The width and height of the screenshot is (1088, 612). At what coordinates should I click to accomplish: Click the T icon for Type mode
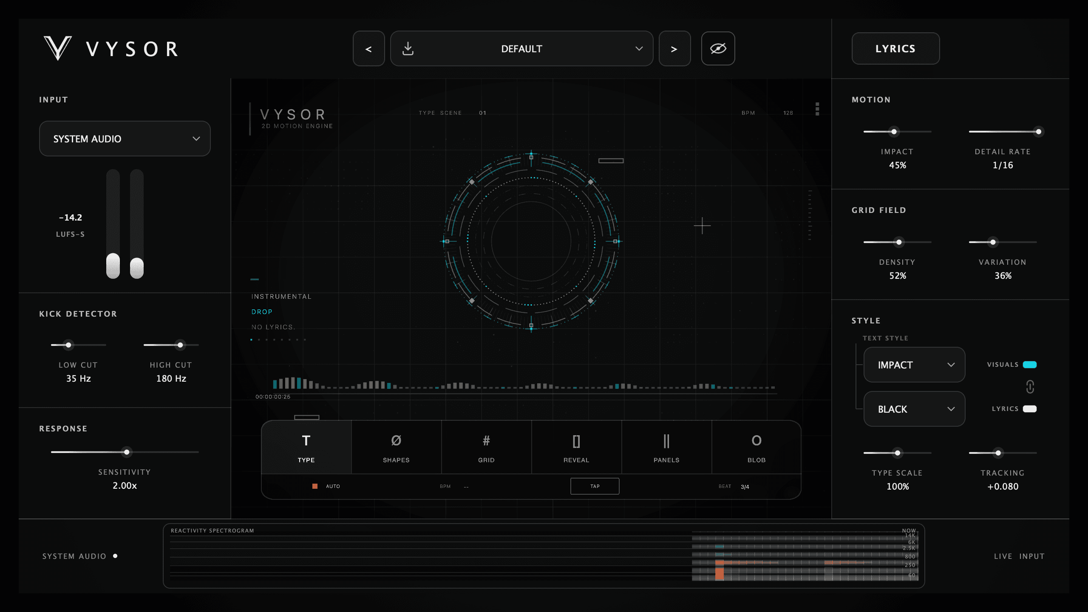tap(306, 441)
